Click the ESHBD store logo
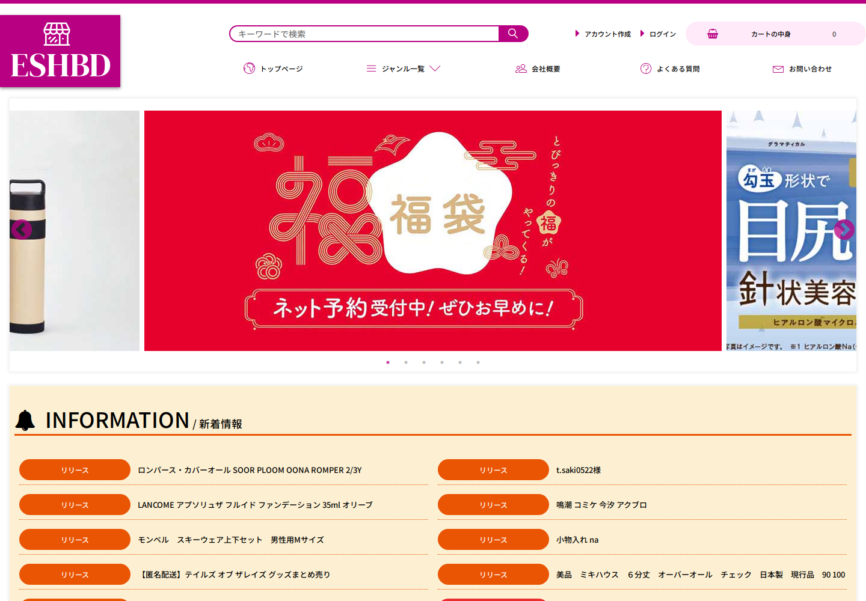This screenshot has height=601, width=866. pos(60,51)
